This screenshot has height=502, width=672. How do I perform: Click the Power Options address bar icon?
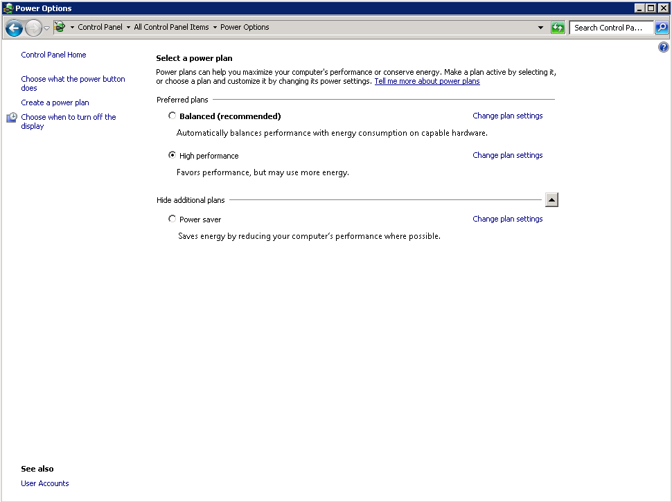[x=60, y=28]
